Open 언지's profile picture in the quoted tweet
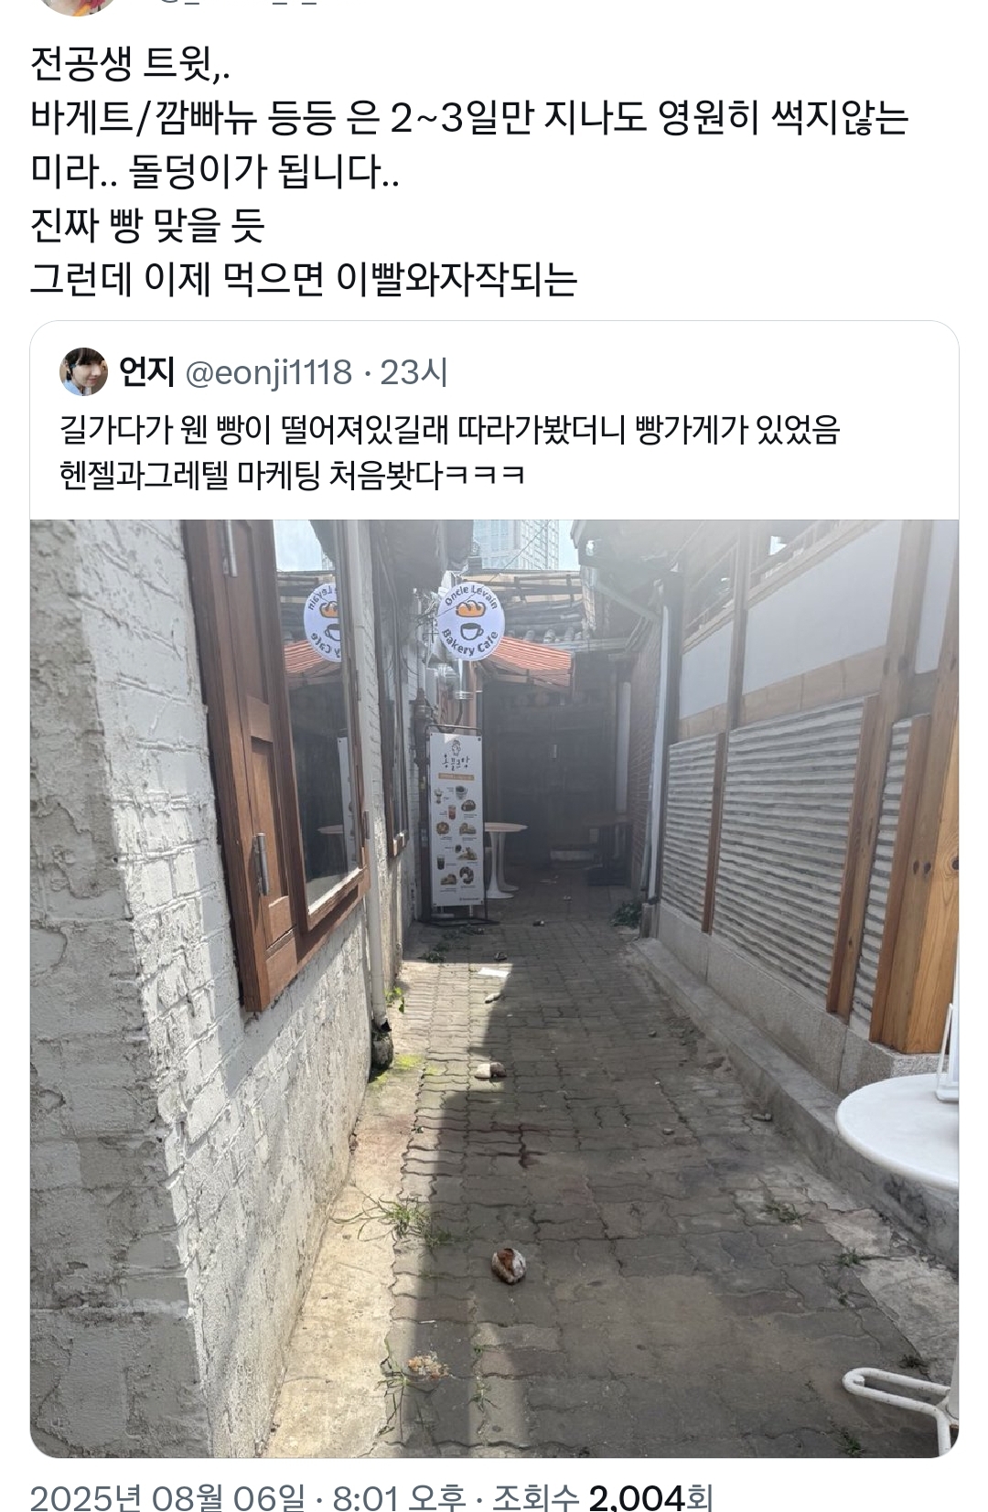Image resolution: width=988 pixels, height=1512 pixels. pyautogui.click(x=84, y=371)
